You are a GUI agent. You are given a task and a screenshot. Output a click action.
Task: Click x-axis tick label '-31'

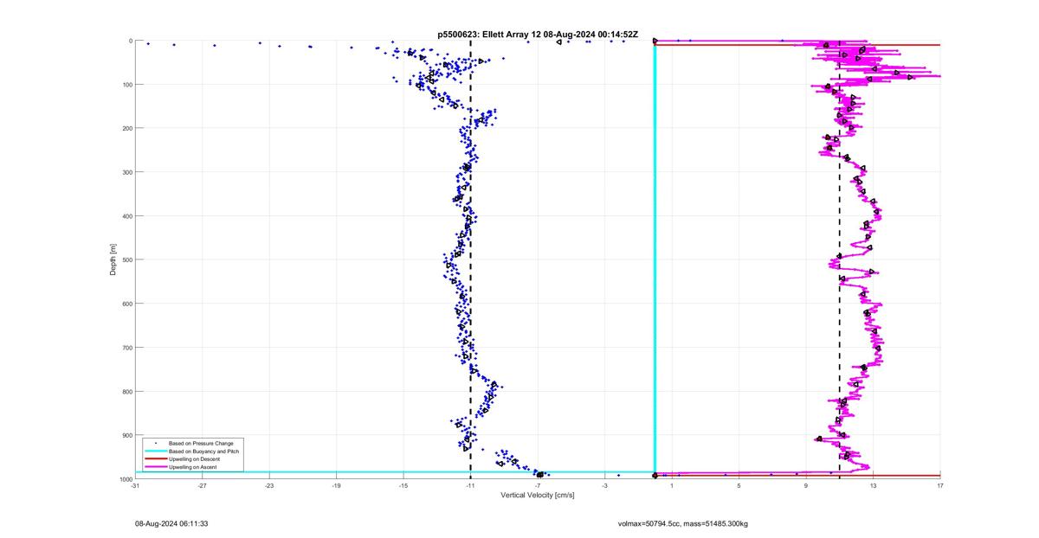(135, 485)
